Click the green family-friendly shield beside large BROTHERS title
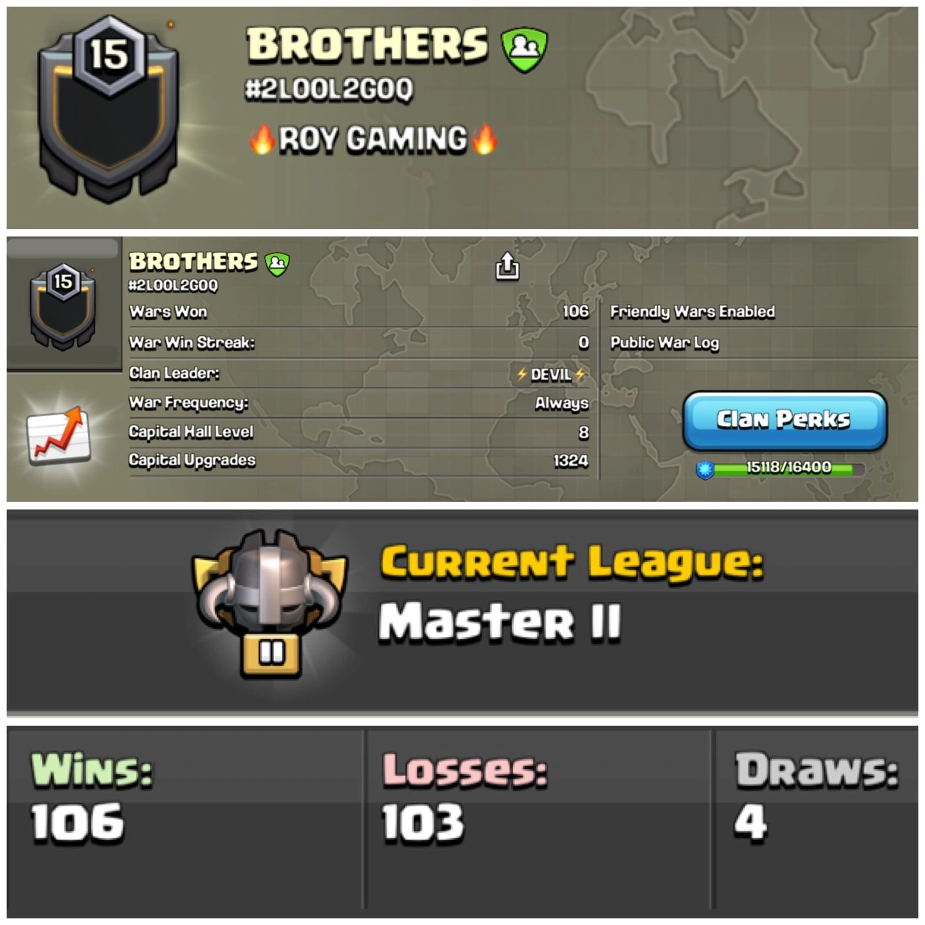This screenshot has height=925, width=925. point(524,50)
